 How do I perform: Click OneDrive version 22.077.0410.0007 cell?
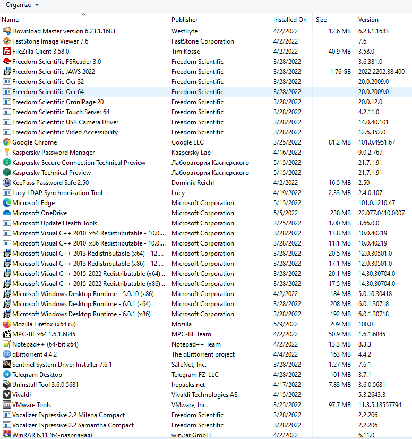[x=381, y=213]
